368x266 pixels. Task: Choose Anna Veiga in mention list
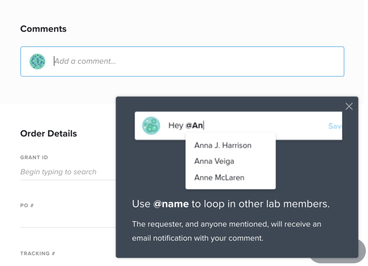pos(214,161)
